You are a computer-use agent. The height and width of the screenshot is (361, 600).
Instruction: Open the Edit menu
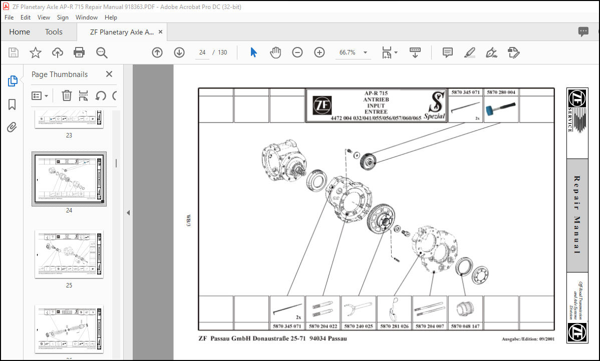coord(25,17)
